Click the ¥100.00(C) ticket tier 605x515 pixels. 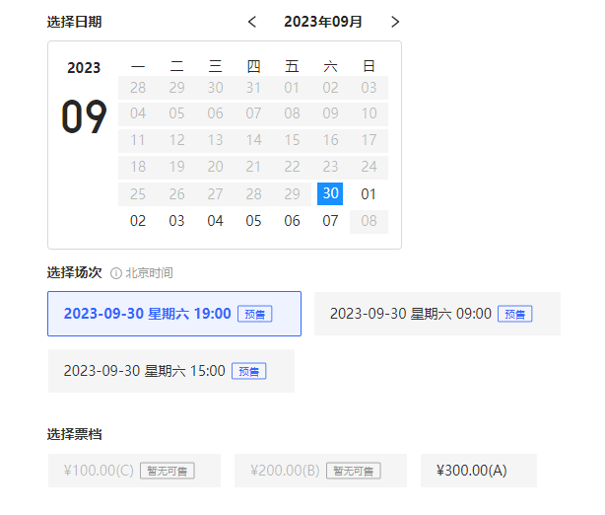click(x=128, y=471)
